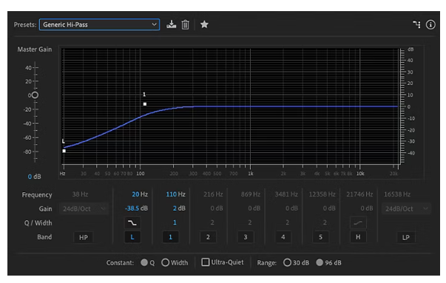Click H band gain 0 dB value

click(x=367, y=208)
